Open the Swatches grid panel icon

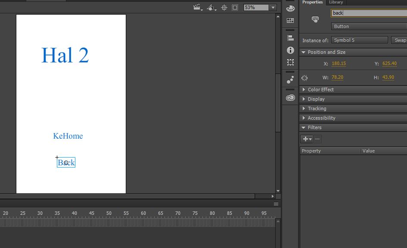[290, 21]
